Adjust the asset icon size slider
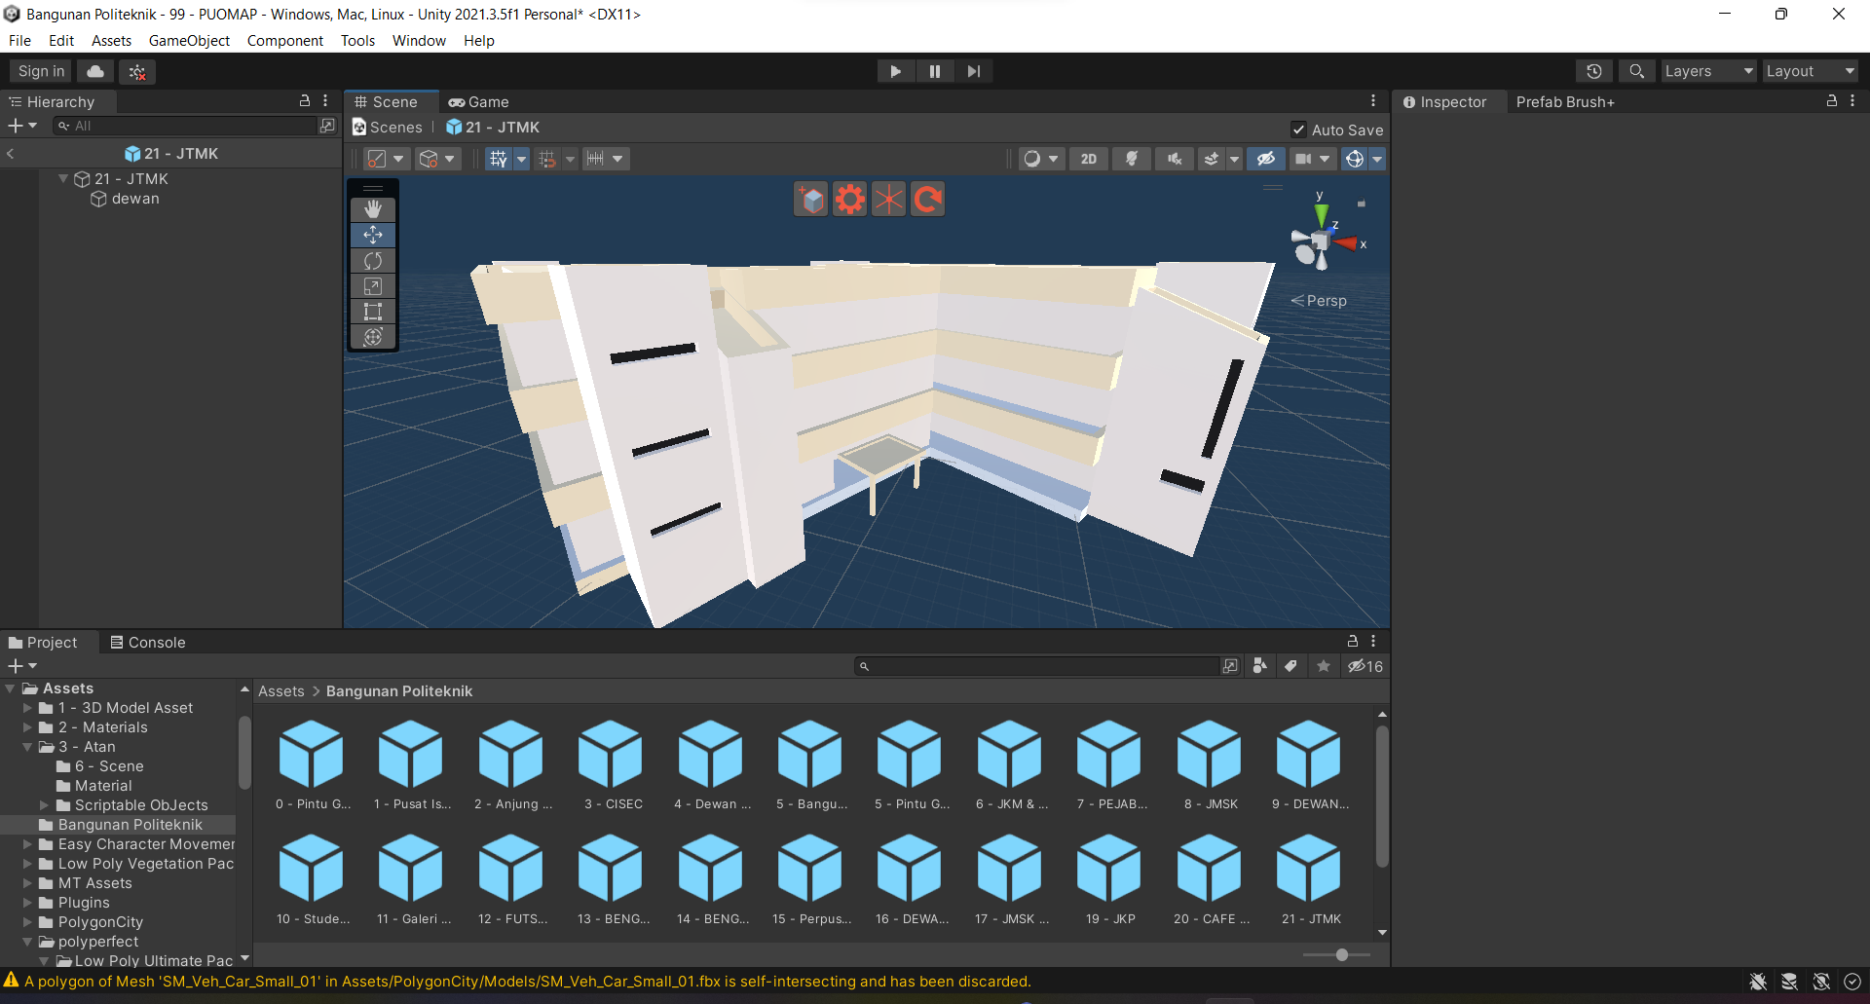Screen dimensions: 1870x1004 click(x=1341, y=955)
